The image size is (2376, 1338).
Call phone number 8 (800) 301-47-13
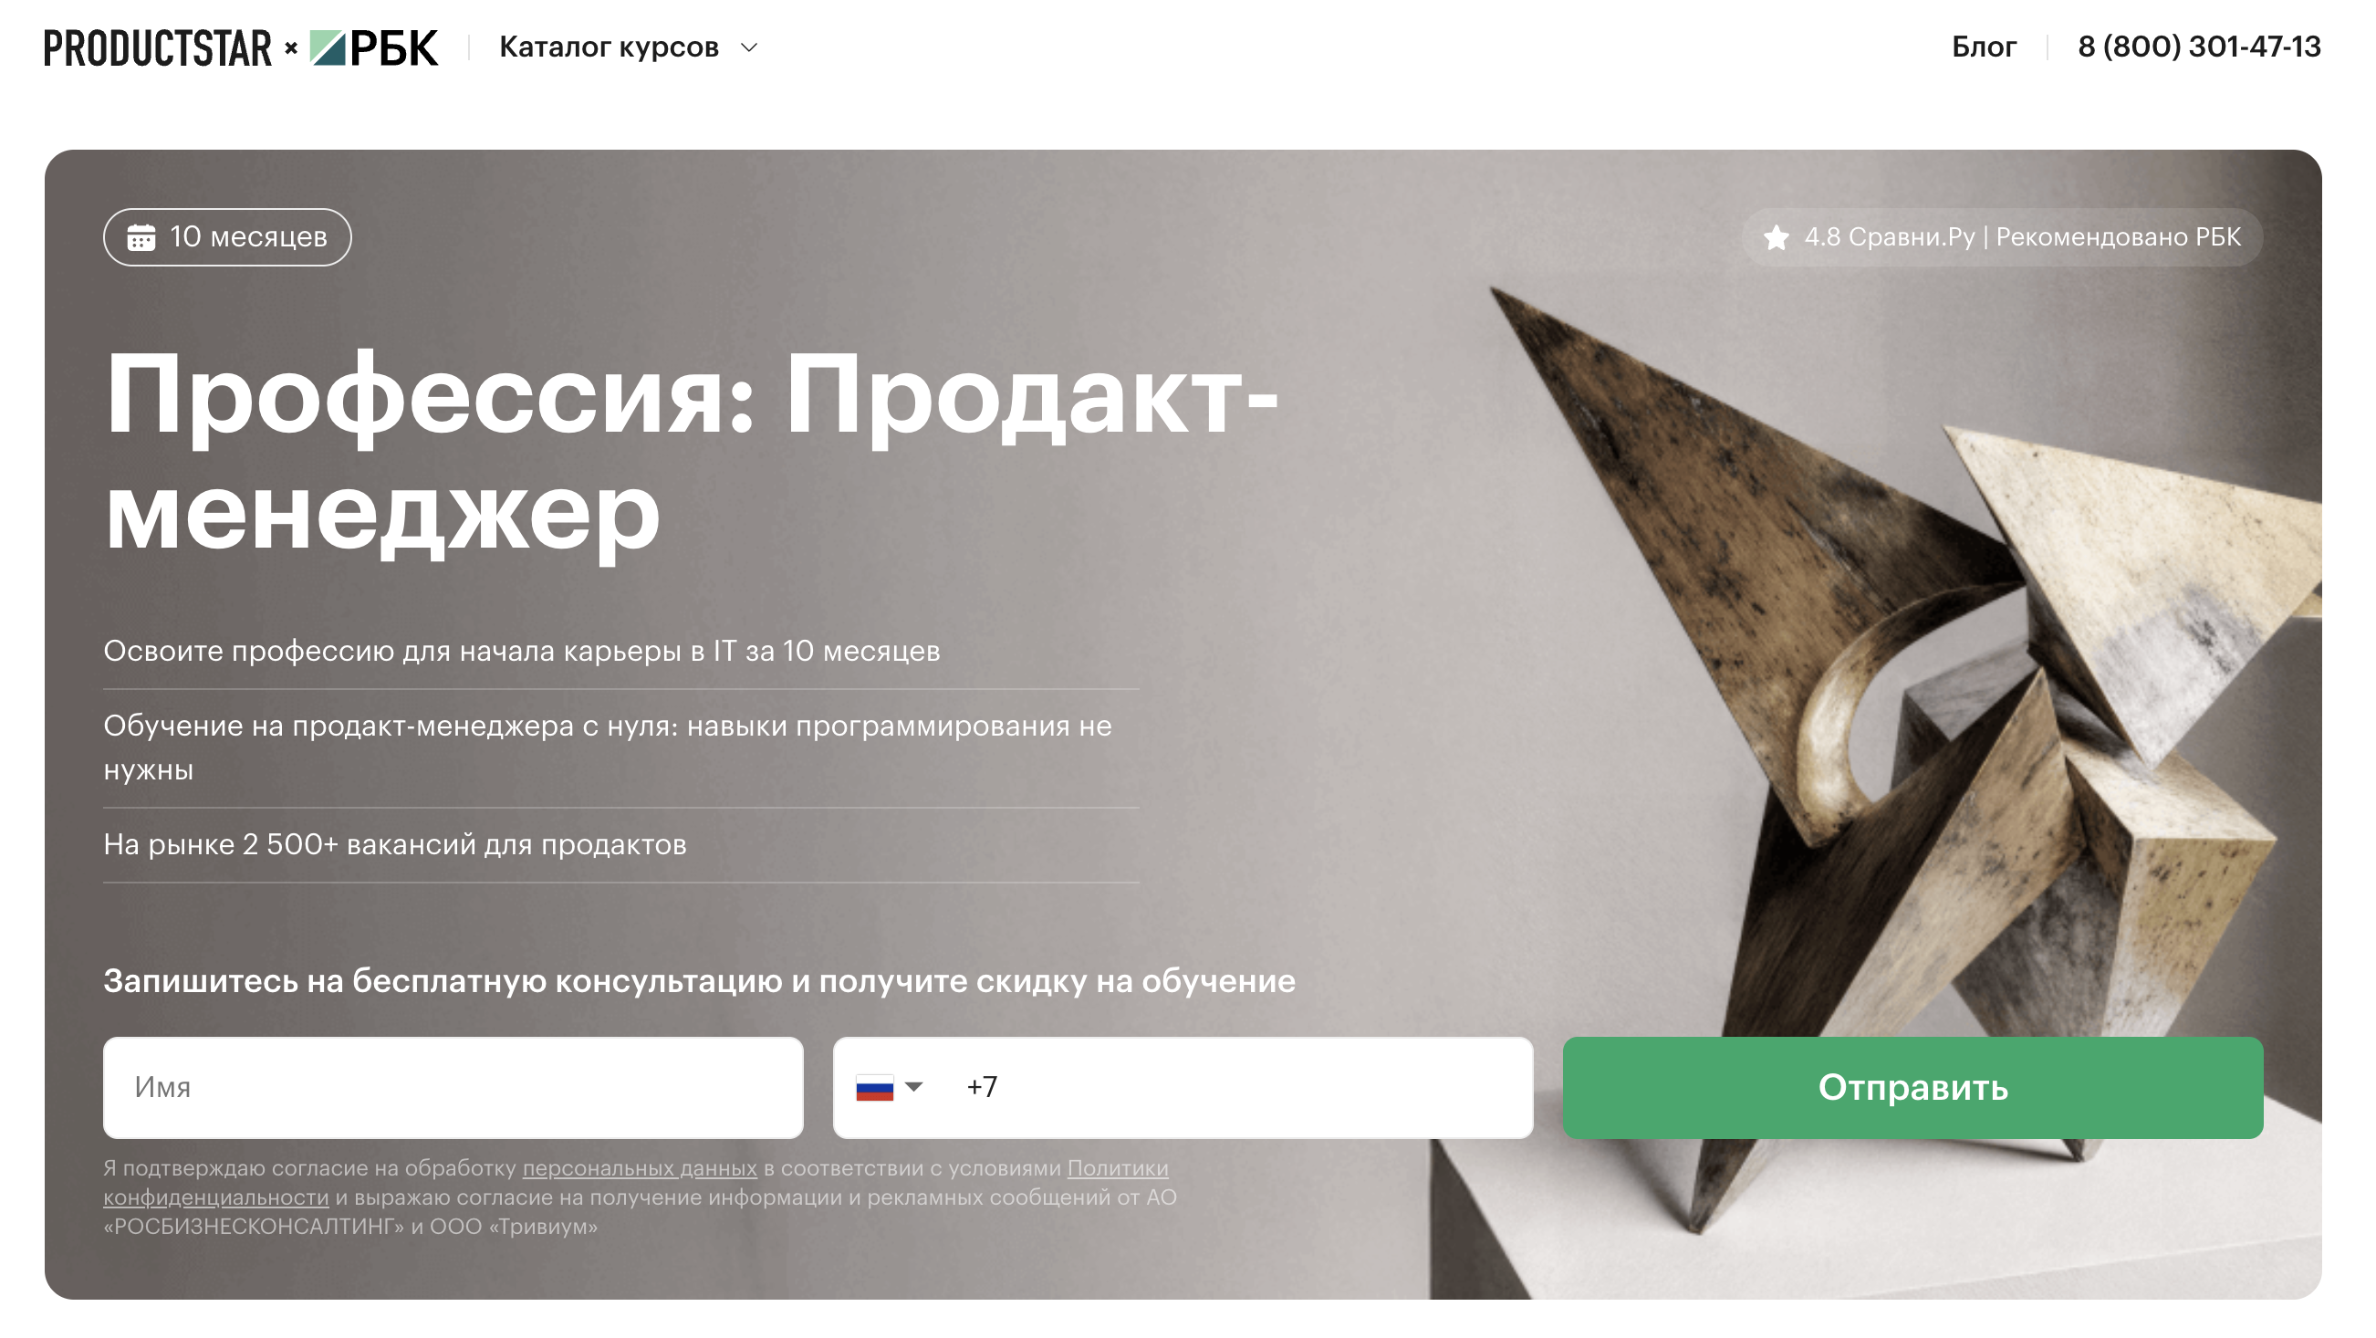tap(2199, 47)
